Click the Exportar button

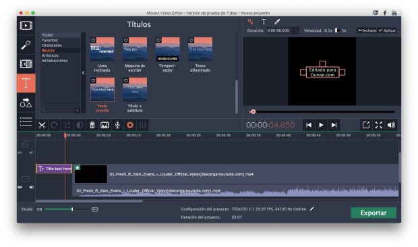tap(374, 213)
